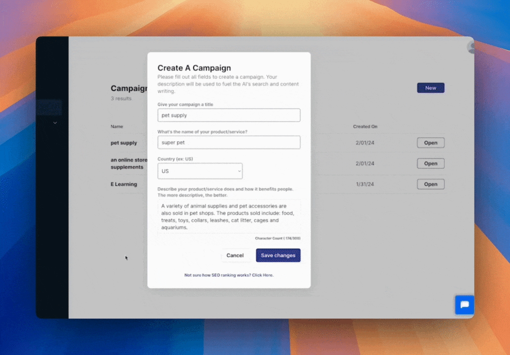Click the pet supply name in table

tap(124, 143)
